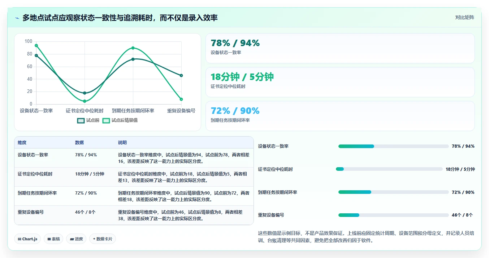Image resolution: width=489 pixels, height=258 pixels.
Task: Click x-axis label 设备状态一致率 on chart
Action: pos(36,111)
